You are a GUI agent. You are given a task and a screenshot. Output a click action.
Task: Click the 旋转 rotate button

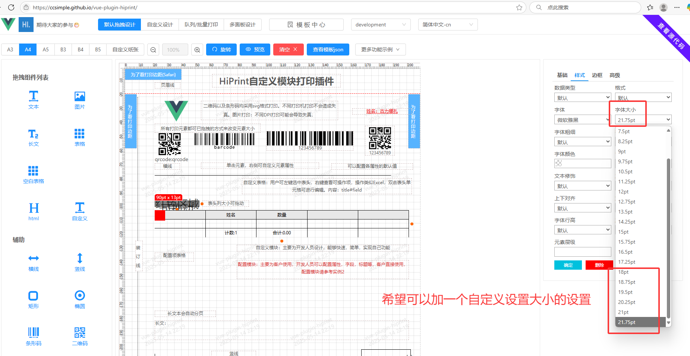click(x=221, y=49)
